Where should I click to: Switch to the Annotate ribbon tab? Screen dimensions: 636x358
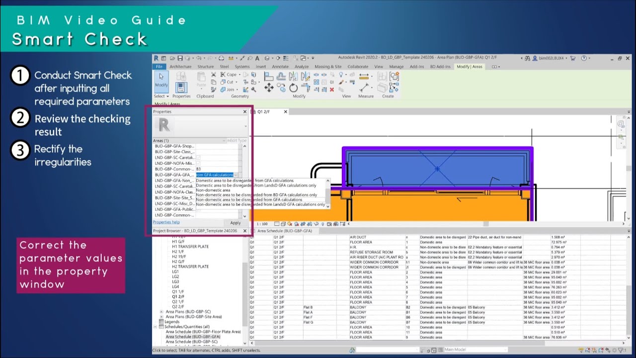coord(280,67)
